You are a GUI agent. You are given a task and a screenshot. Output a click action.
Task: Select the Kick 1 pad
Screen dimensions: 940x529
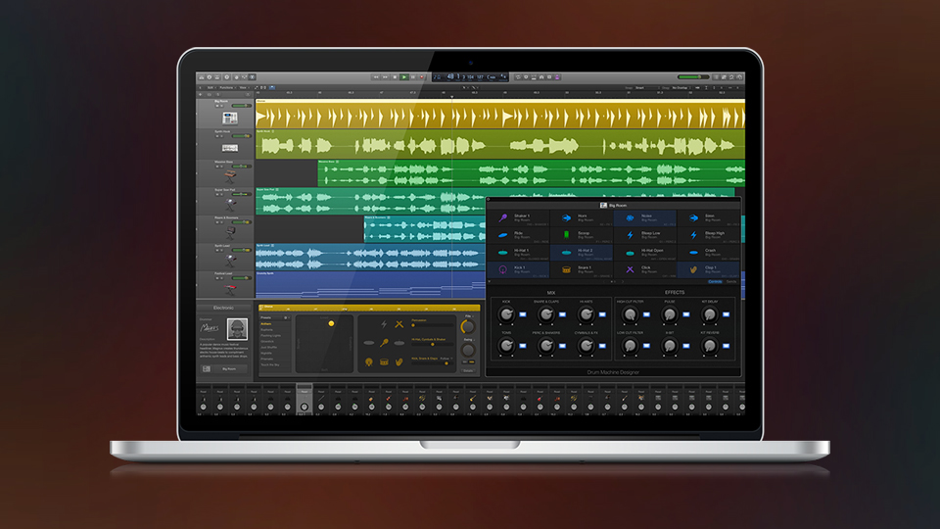pos(519,270)
